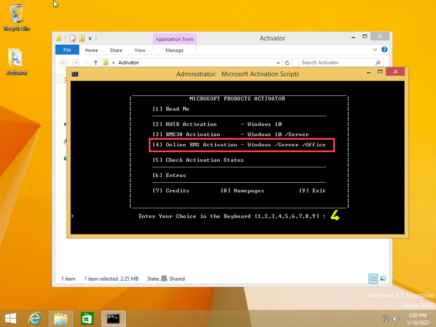This screenshot has width=436, height=327.
Task: Click the Application Tools contextual tab header
Action: tap(175, 39)
